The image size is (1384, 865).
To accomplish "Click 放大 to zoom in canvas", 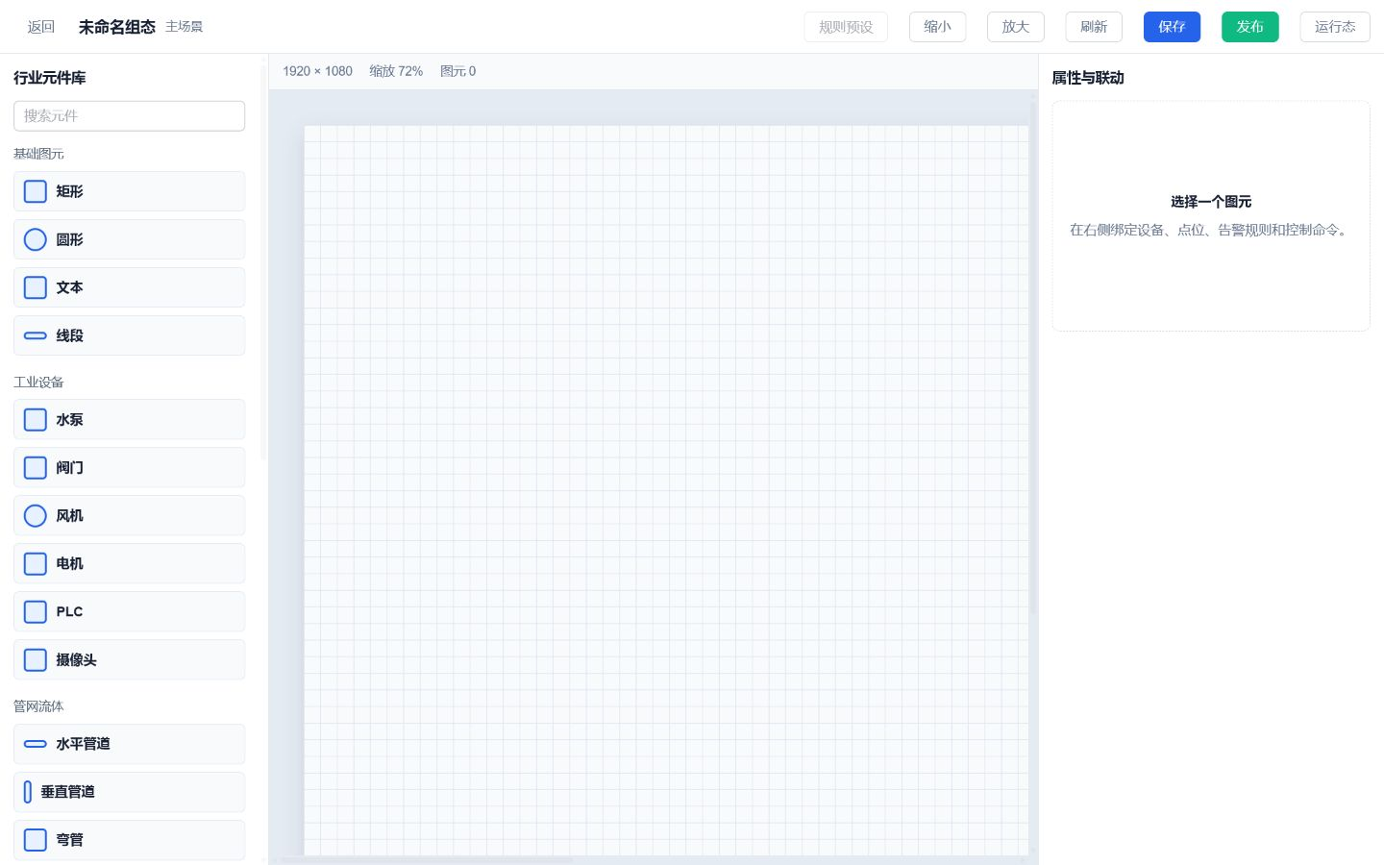I will pos(1015,27).
